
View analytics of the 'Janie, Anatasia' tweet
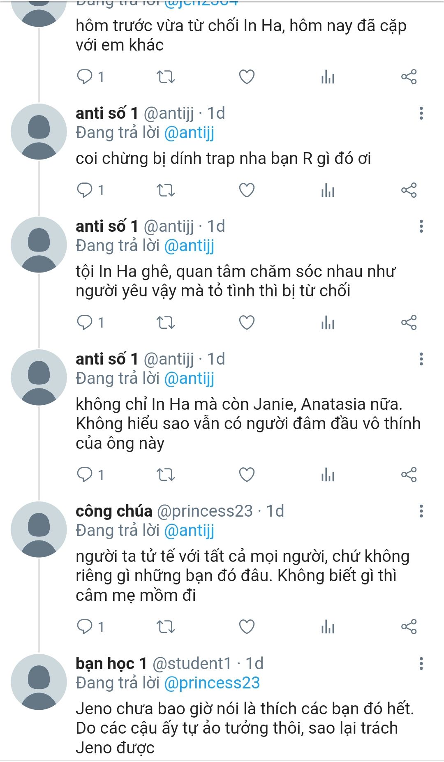tap(328, 475)
